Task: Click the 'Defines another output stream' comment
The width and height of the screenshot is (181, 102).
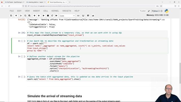Action: tap(53, 56)
